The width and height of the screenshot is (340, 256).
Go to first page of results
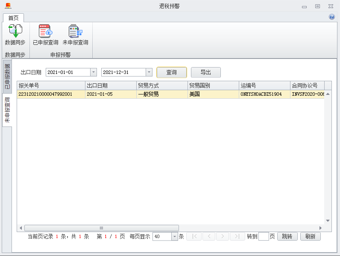click(x=194, y=236)
